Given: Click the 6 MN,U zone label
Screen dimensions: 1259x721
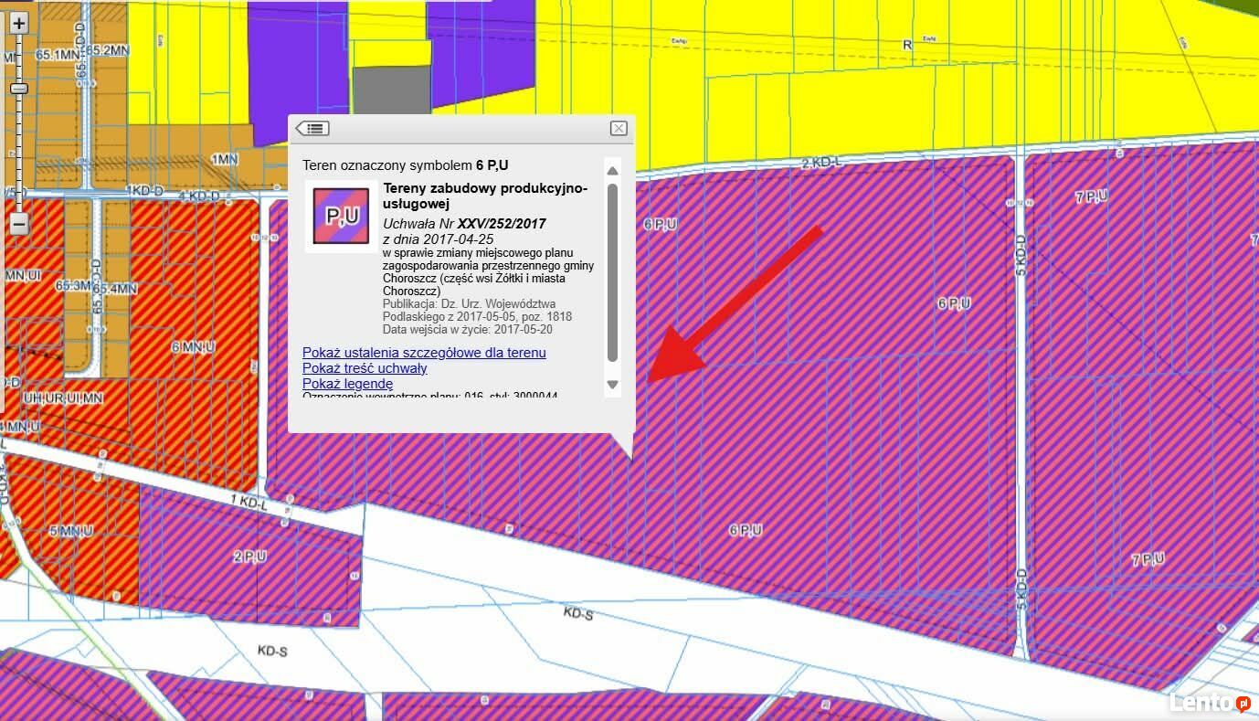Looking at the screenshot, I should 193,347.
